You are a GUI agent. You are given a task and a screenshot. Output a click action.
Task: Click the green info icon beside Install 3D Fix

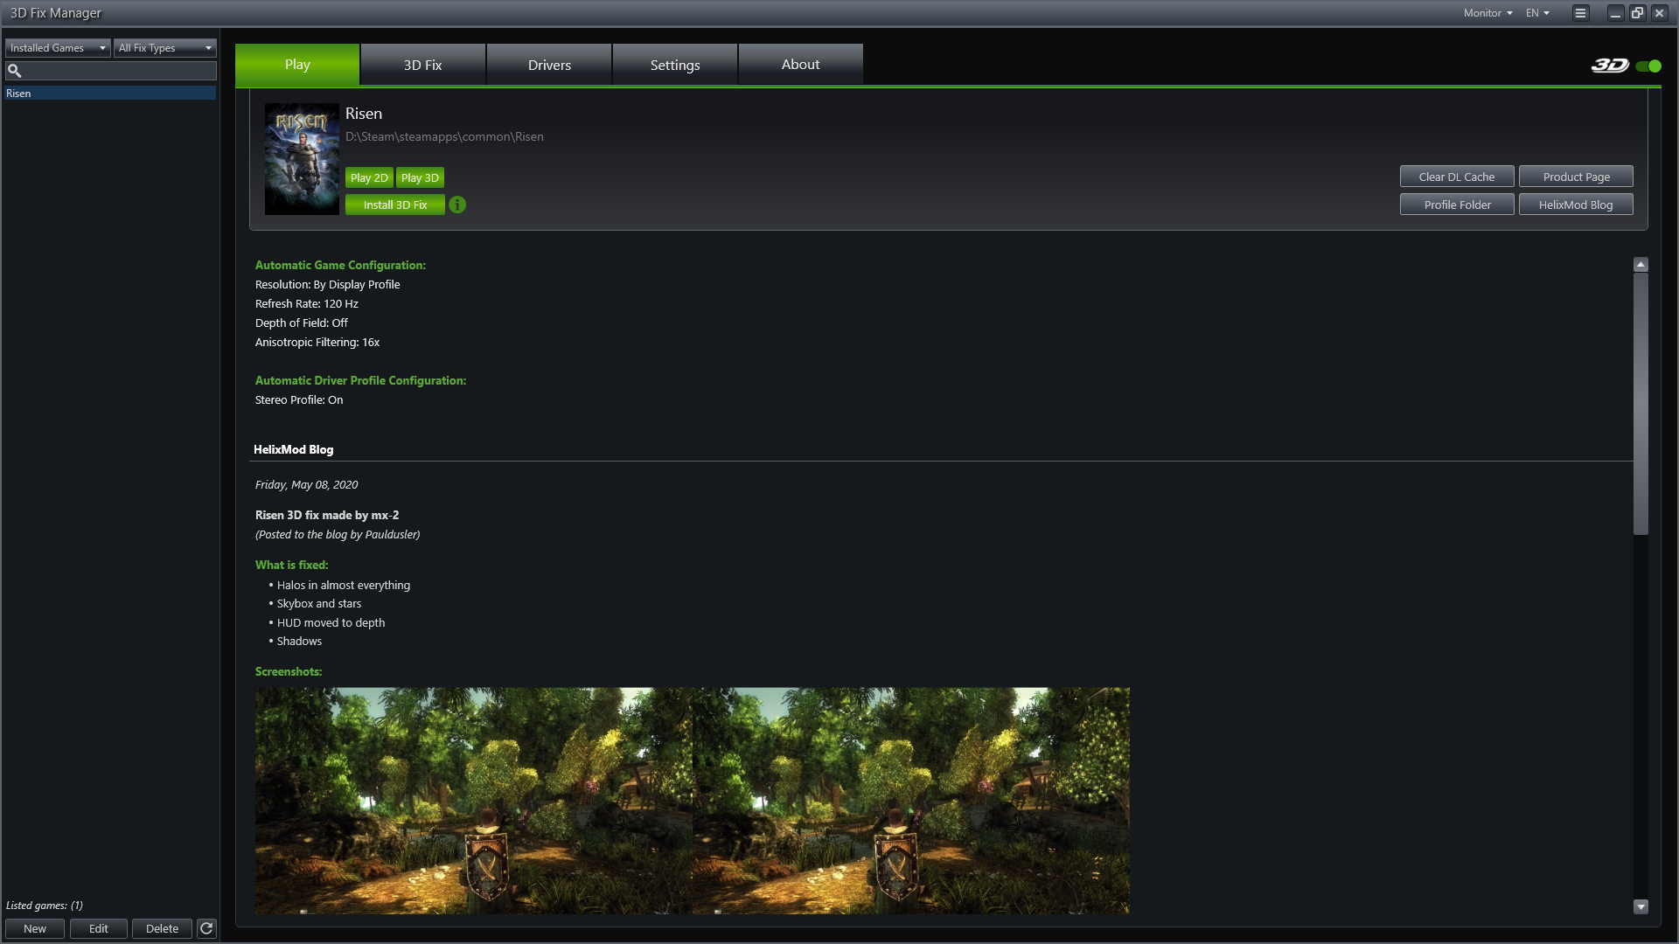457,205
